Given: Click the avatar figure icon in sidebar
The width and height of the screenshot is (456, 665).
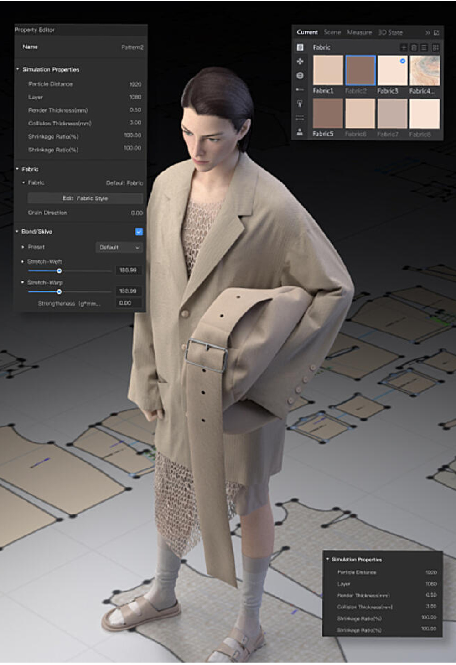Looking at the screenshot, I should pyautogui.click(x=300, y=132).
